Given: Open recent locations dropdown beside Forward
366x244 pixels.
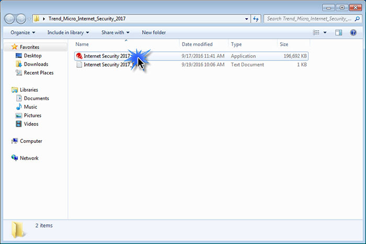Looking at the screenshot, I should click(x=29, y=19).
